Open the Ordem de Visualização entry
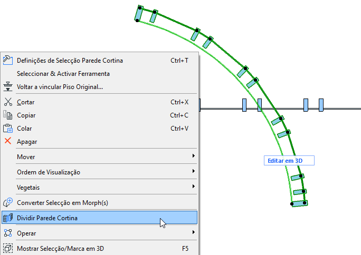This screenshot has height=255, width=361. [99, 172]
